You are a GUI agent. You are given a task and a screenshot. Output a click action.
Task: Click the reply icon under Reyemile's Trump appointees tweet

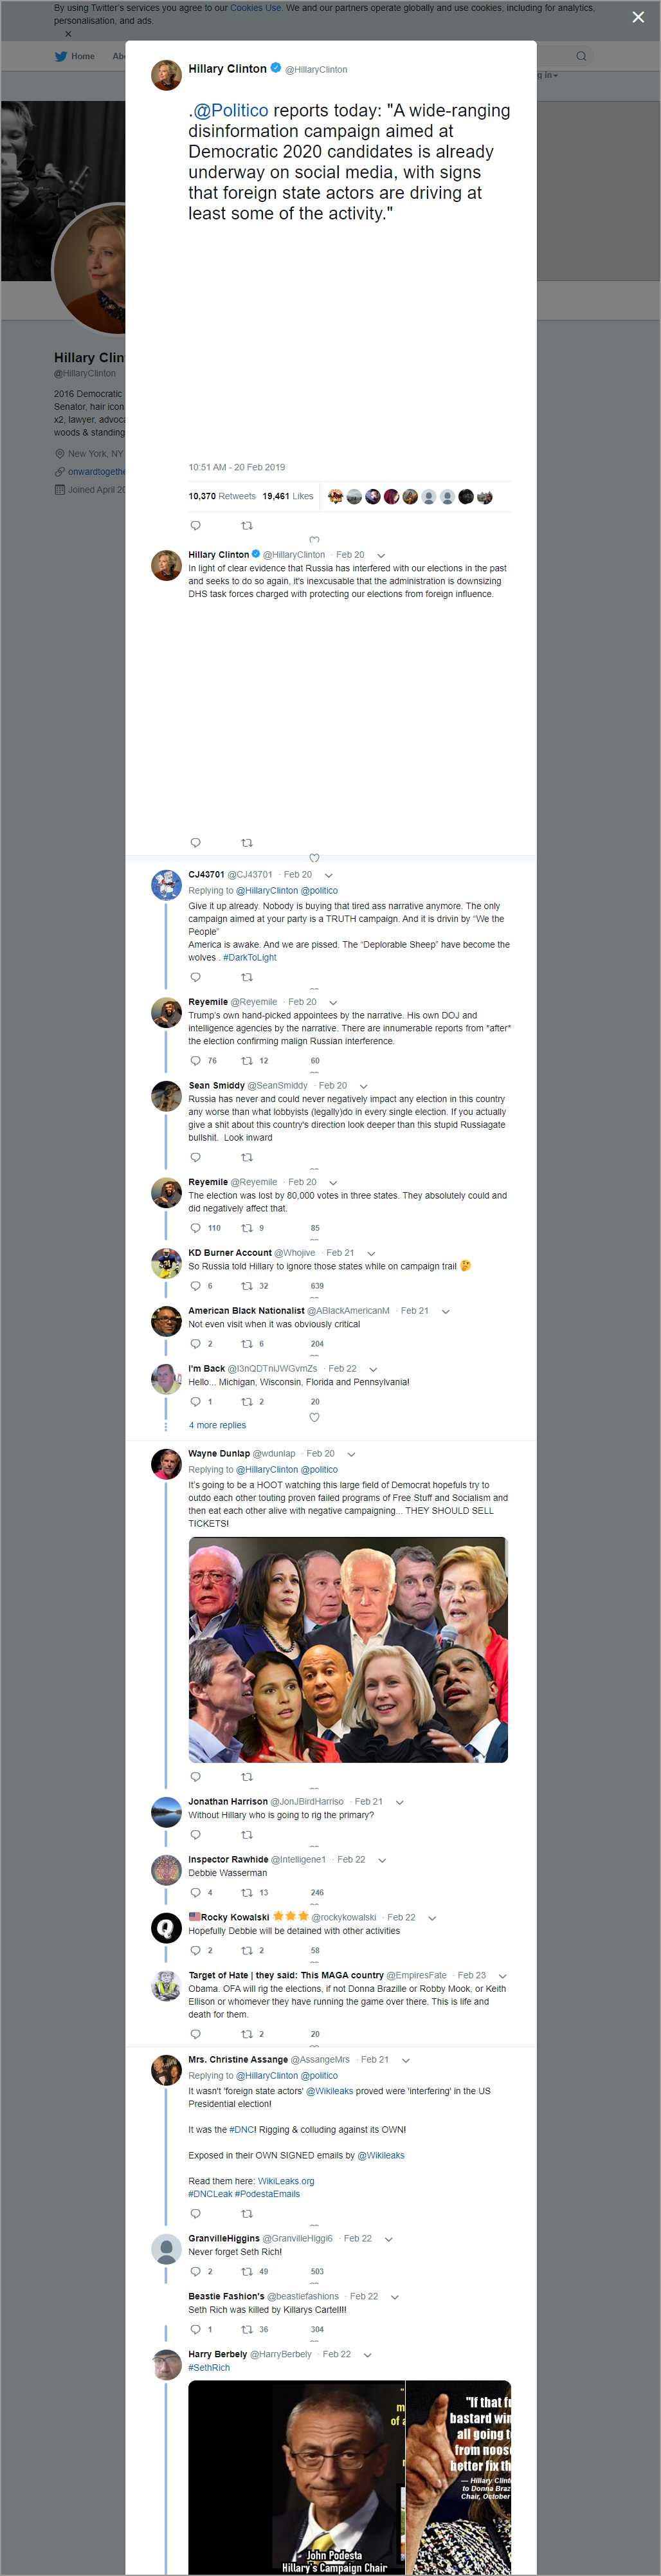[x=195, y=1060]
